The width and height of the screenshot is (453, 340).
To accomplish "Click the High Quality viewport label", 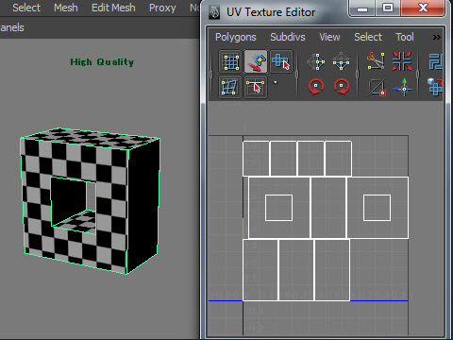I will (102, 62).
